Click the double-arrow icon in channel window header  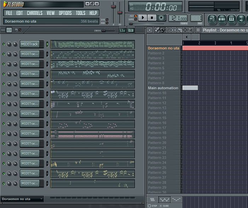point(3,30)
